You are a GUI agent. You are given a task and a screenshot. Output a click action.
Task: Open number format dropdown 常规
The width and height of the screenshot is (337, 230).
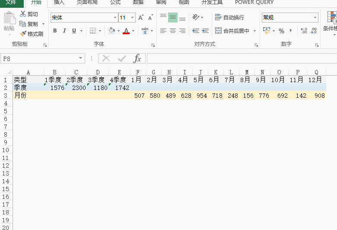tap(315, 17)
